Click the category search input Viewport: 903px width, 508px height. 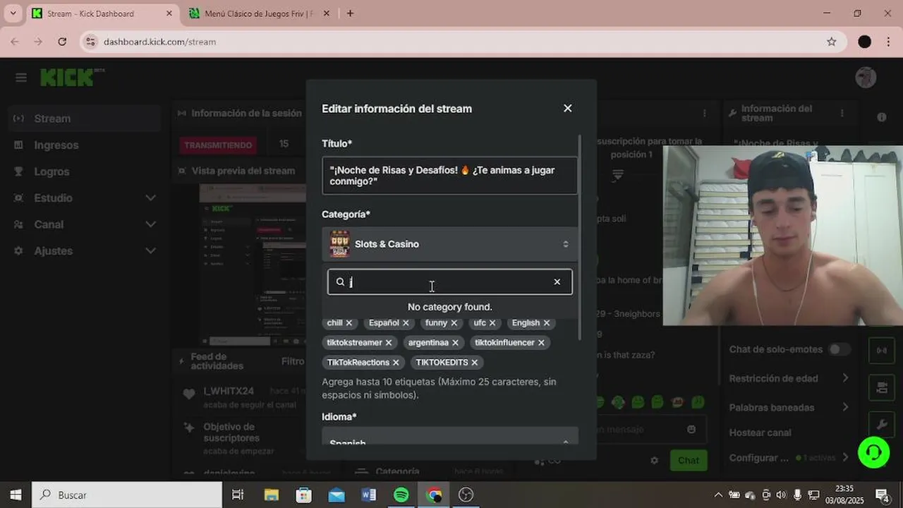click(450, 282)
